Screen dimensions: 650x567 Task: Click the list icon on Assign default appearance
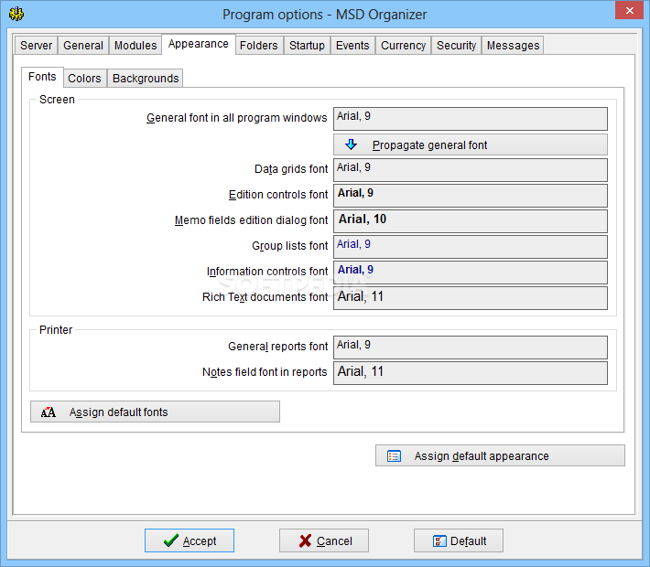394,456
